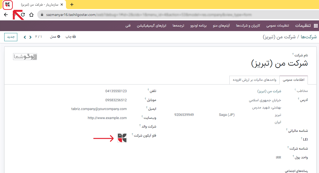Go to browser home icon

(31, 15)
